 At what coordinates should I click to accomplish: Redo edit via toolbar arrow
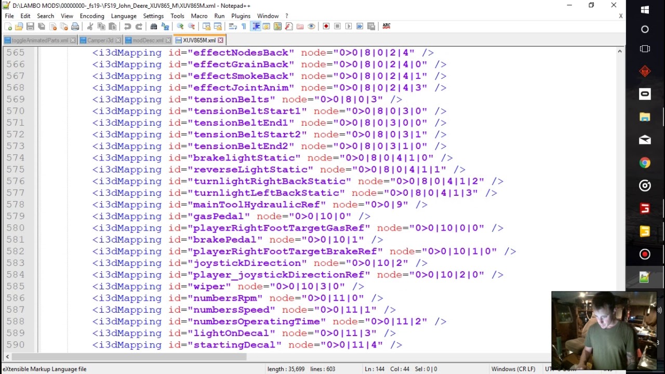139,26
